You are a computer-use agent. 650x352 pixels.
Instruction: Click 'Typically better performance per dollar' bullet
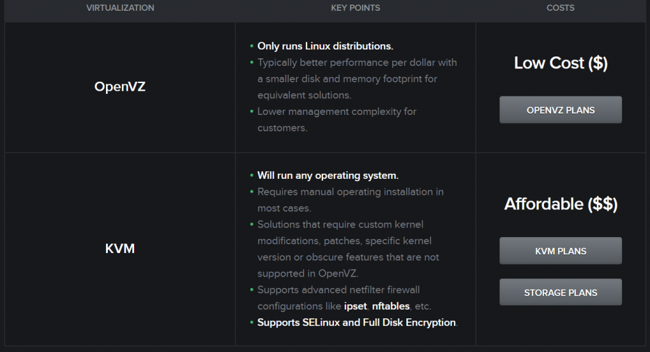[x=357, y=79]
